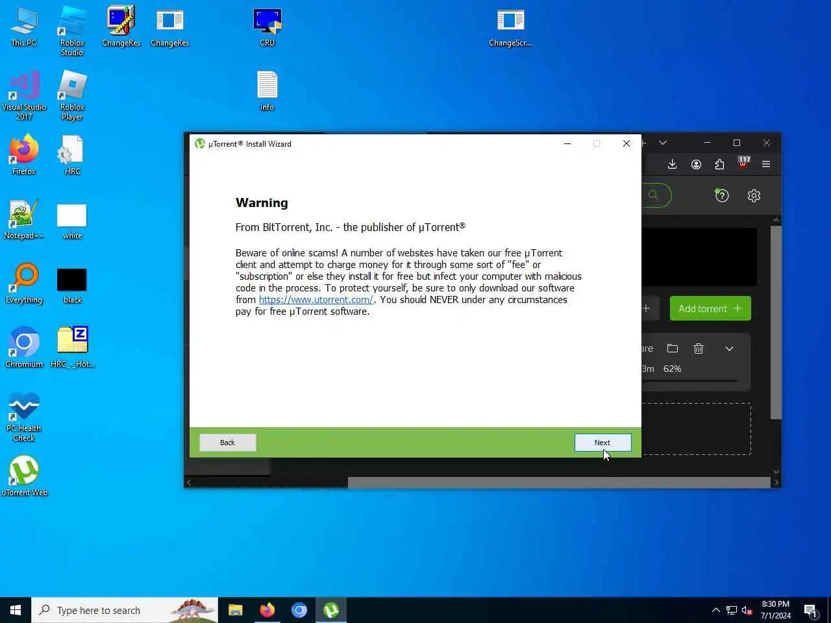Screen dimensions: 831x623
Task: Open browser tab list dropdown
Action: pos(663,143)
